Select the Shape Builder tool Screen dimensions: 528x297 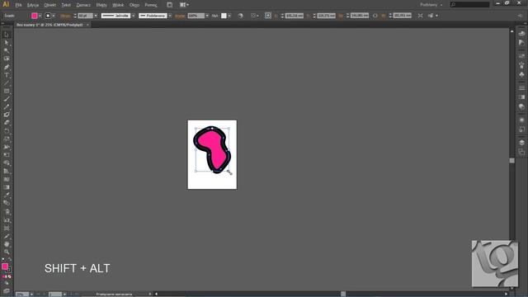pyautogui.click(x=7, y=163)
